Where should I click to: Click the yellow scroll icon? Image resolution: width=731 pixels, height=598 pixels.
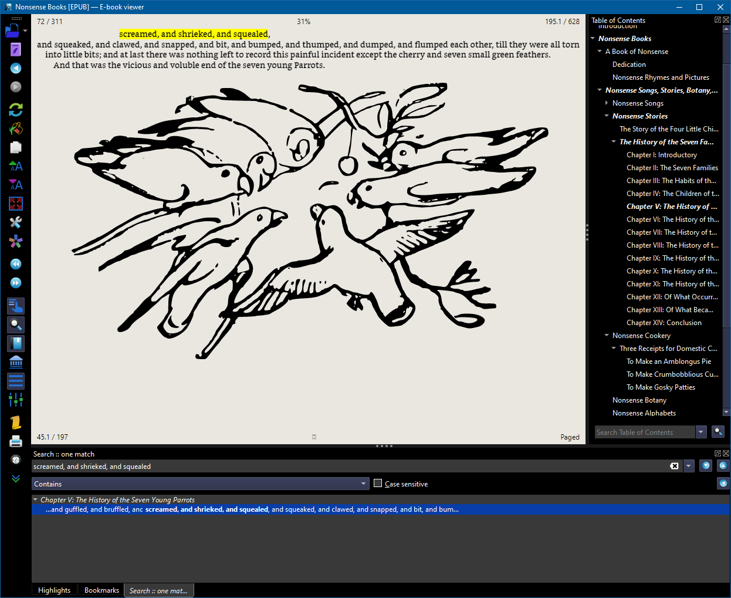[x=16, y=423]
